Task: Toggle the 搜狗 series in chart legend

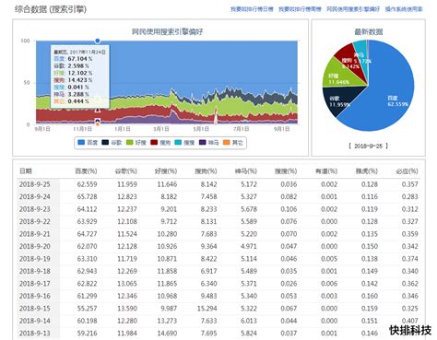Action: [160, 143]
